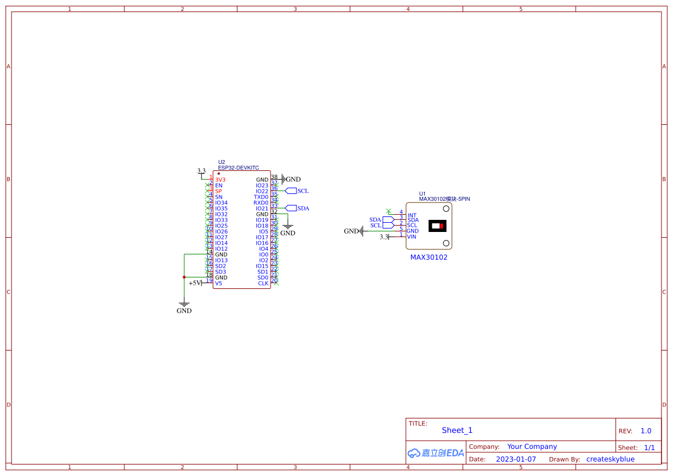
Task: Click the INT pin label on MAX30102
Action: pyautogui.click(x=412, y=215)
